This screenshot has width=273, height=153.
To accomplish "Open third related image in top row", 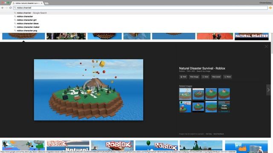I will (x=211, y=94).
